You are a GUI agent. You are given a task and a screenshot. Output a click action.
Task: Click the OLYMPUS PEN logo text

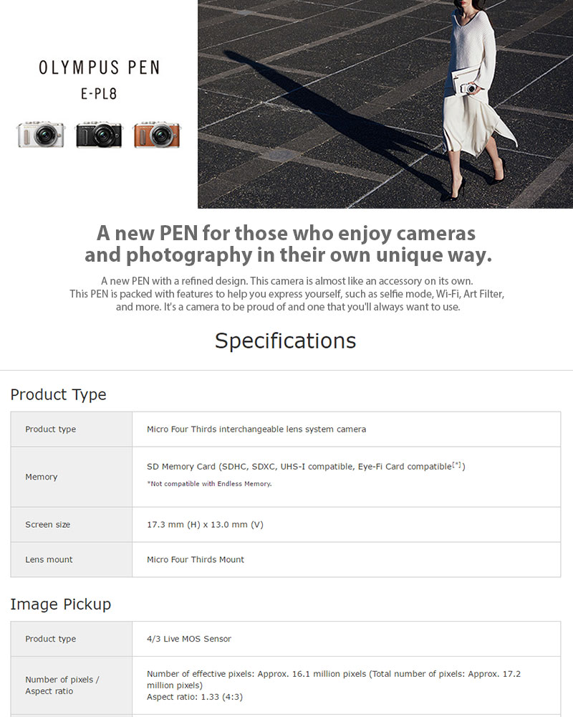(99, 67)
